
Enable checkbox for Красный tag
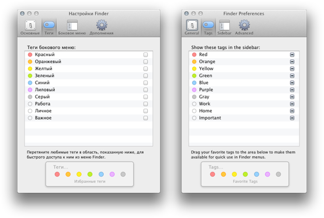[x=145, y=55]
